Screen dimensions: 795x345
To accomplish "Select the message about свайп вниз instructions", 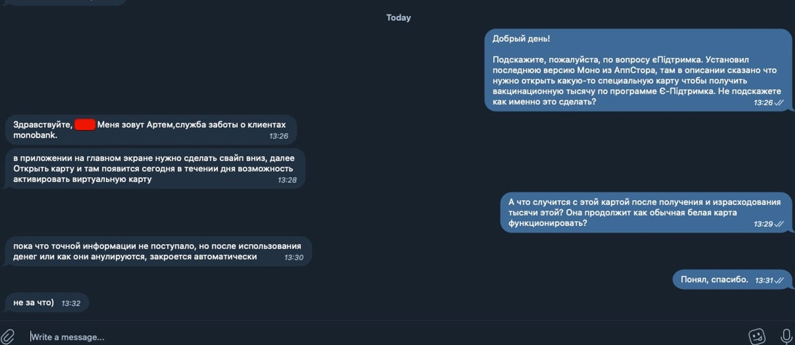I will point(155,169).
